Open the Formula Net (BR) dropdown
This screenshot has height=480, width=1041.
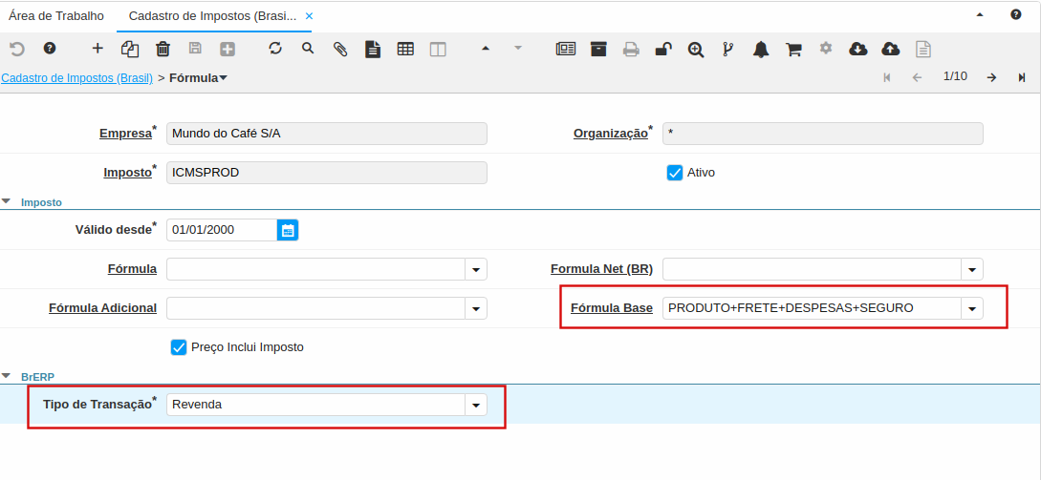[972, 269]
